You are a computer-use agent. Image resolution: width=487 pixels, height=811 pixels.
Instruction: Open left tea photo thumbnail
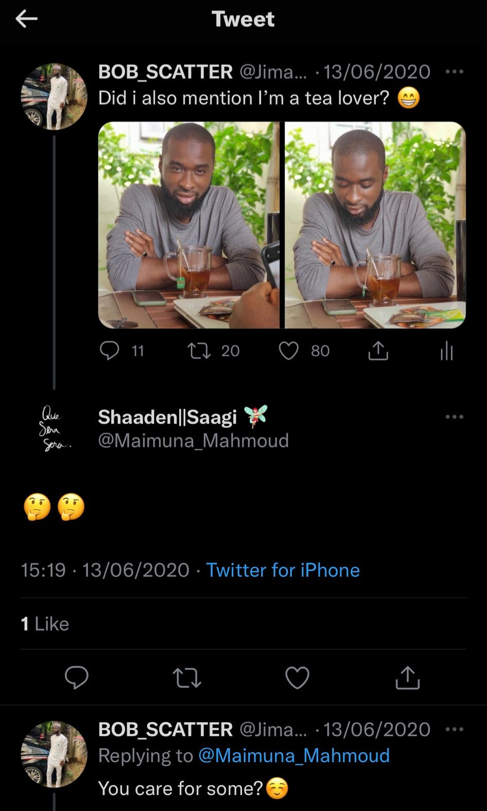(x=188, y=225)
